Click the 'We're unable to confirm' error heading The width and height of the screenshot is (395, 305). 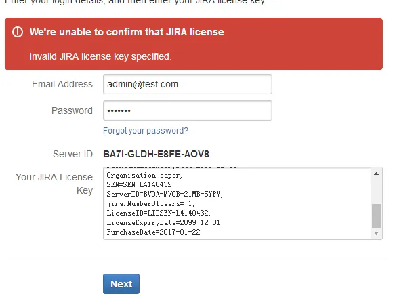click(127, 32)
